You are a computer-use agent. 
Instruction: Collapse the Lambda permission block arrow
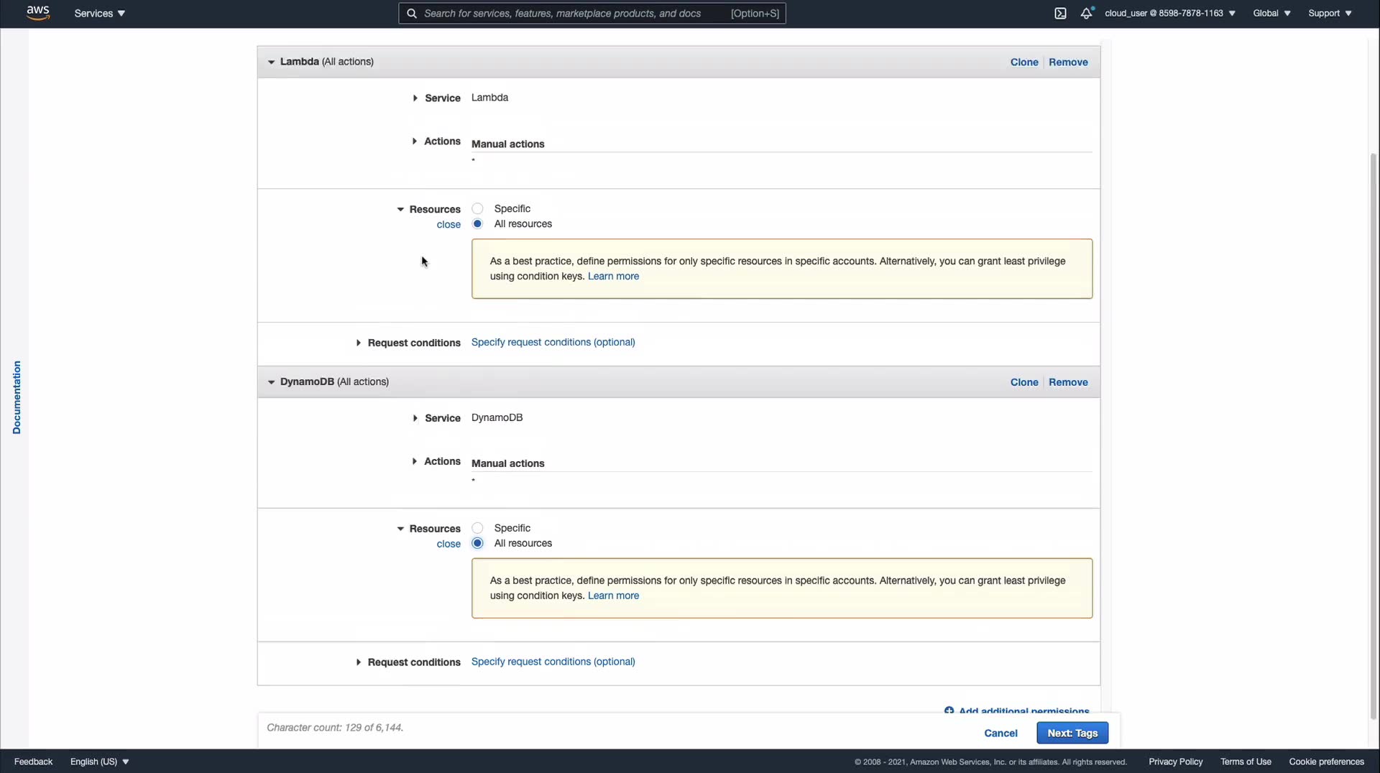point(271,63)
